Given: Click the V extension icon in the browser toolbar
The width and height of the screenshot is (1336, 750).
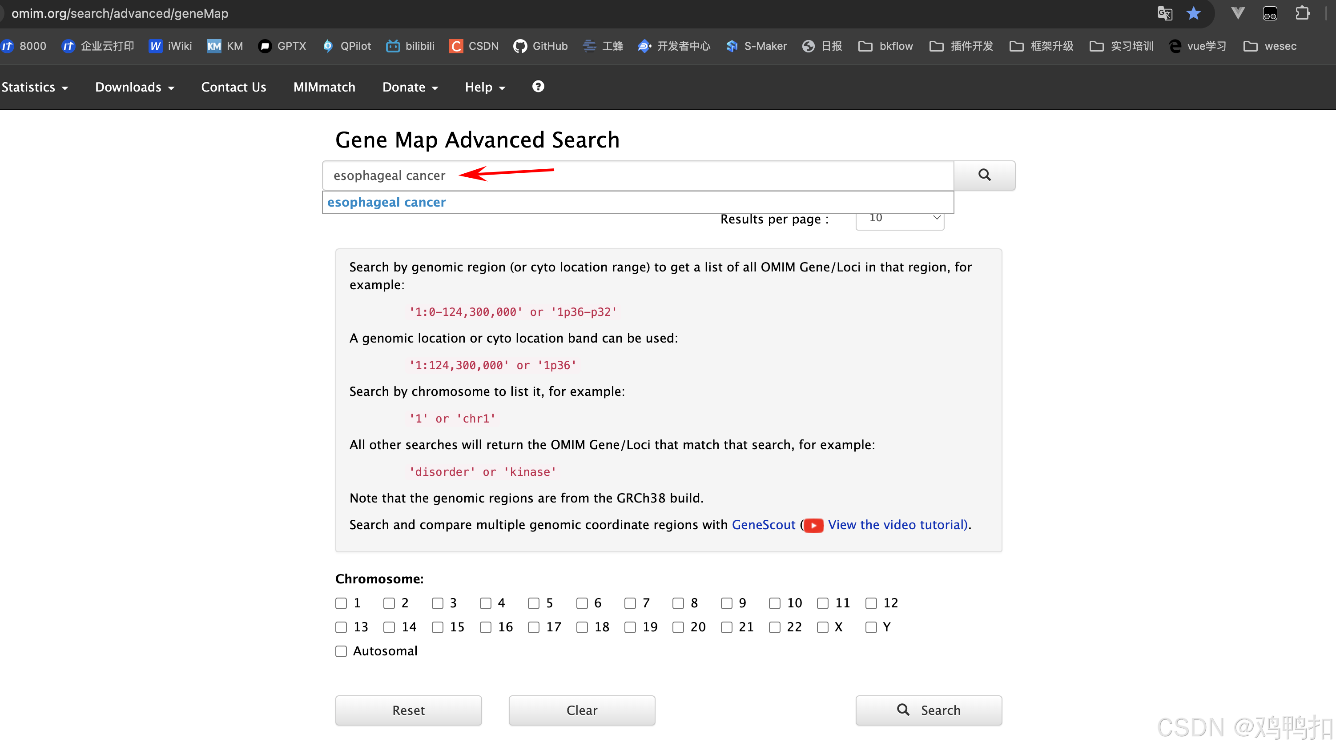Looking at the screenshot, I should coord(1237,13).
